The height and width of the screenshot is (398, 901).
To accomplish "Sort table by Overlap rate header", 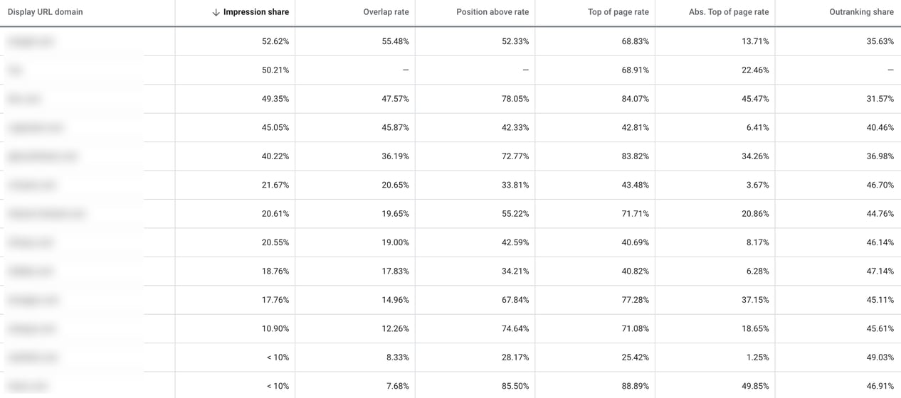I will pos(386,12).
